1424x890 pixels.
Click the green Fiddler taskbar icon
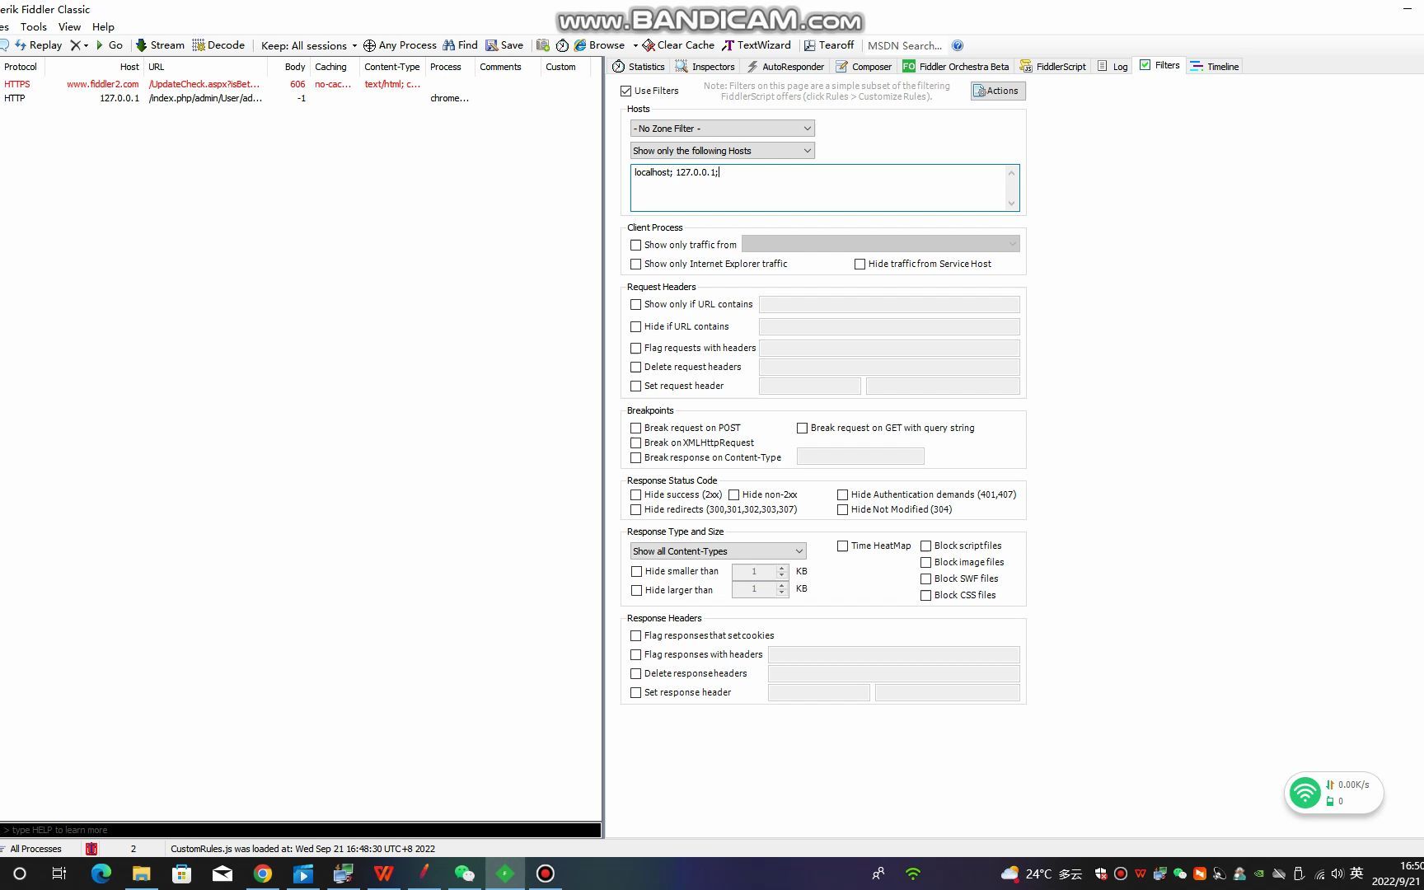[x=505, y=874]
